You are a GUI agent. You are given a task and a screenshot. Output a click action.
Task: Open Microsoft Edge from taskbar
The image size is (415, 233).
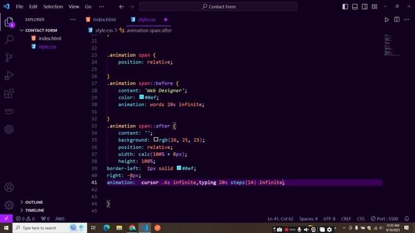point(106,228)
